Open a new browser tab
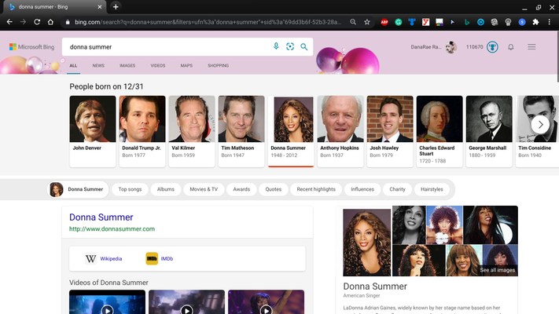559x314 pixels. tap(116, 7)
